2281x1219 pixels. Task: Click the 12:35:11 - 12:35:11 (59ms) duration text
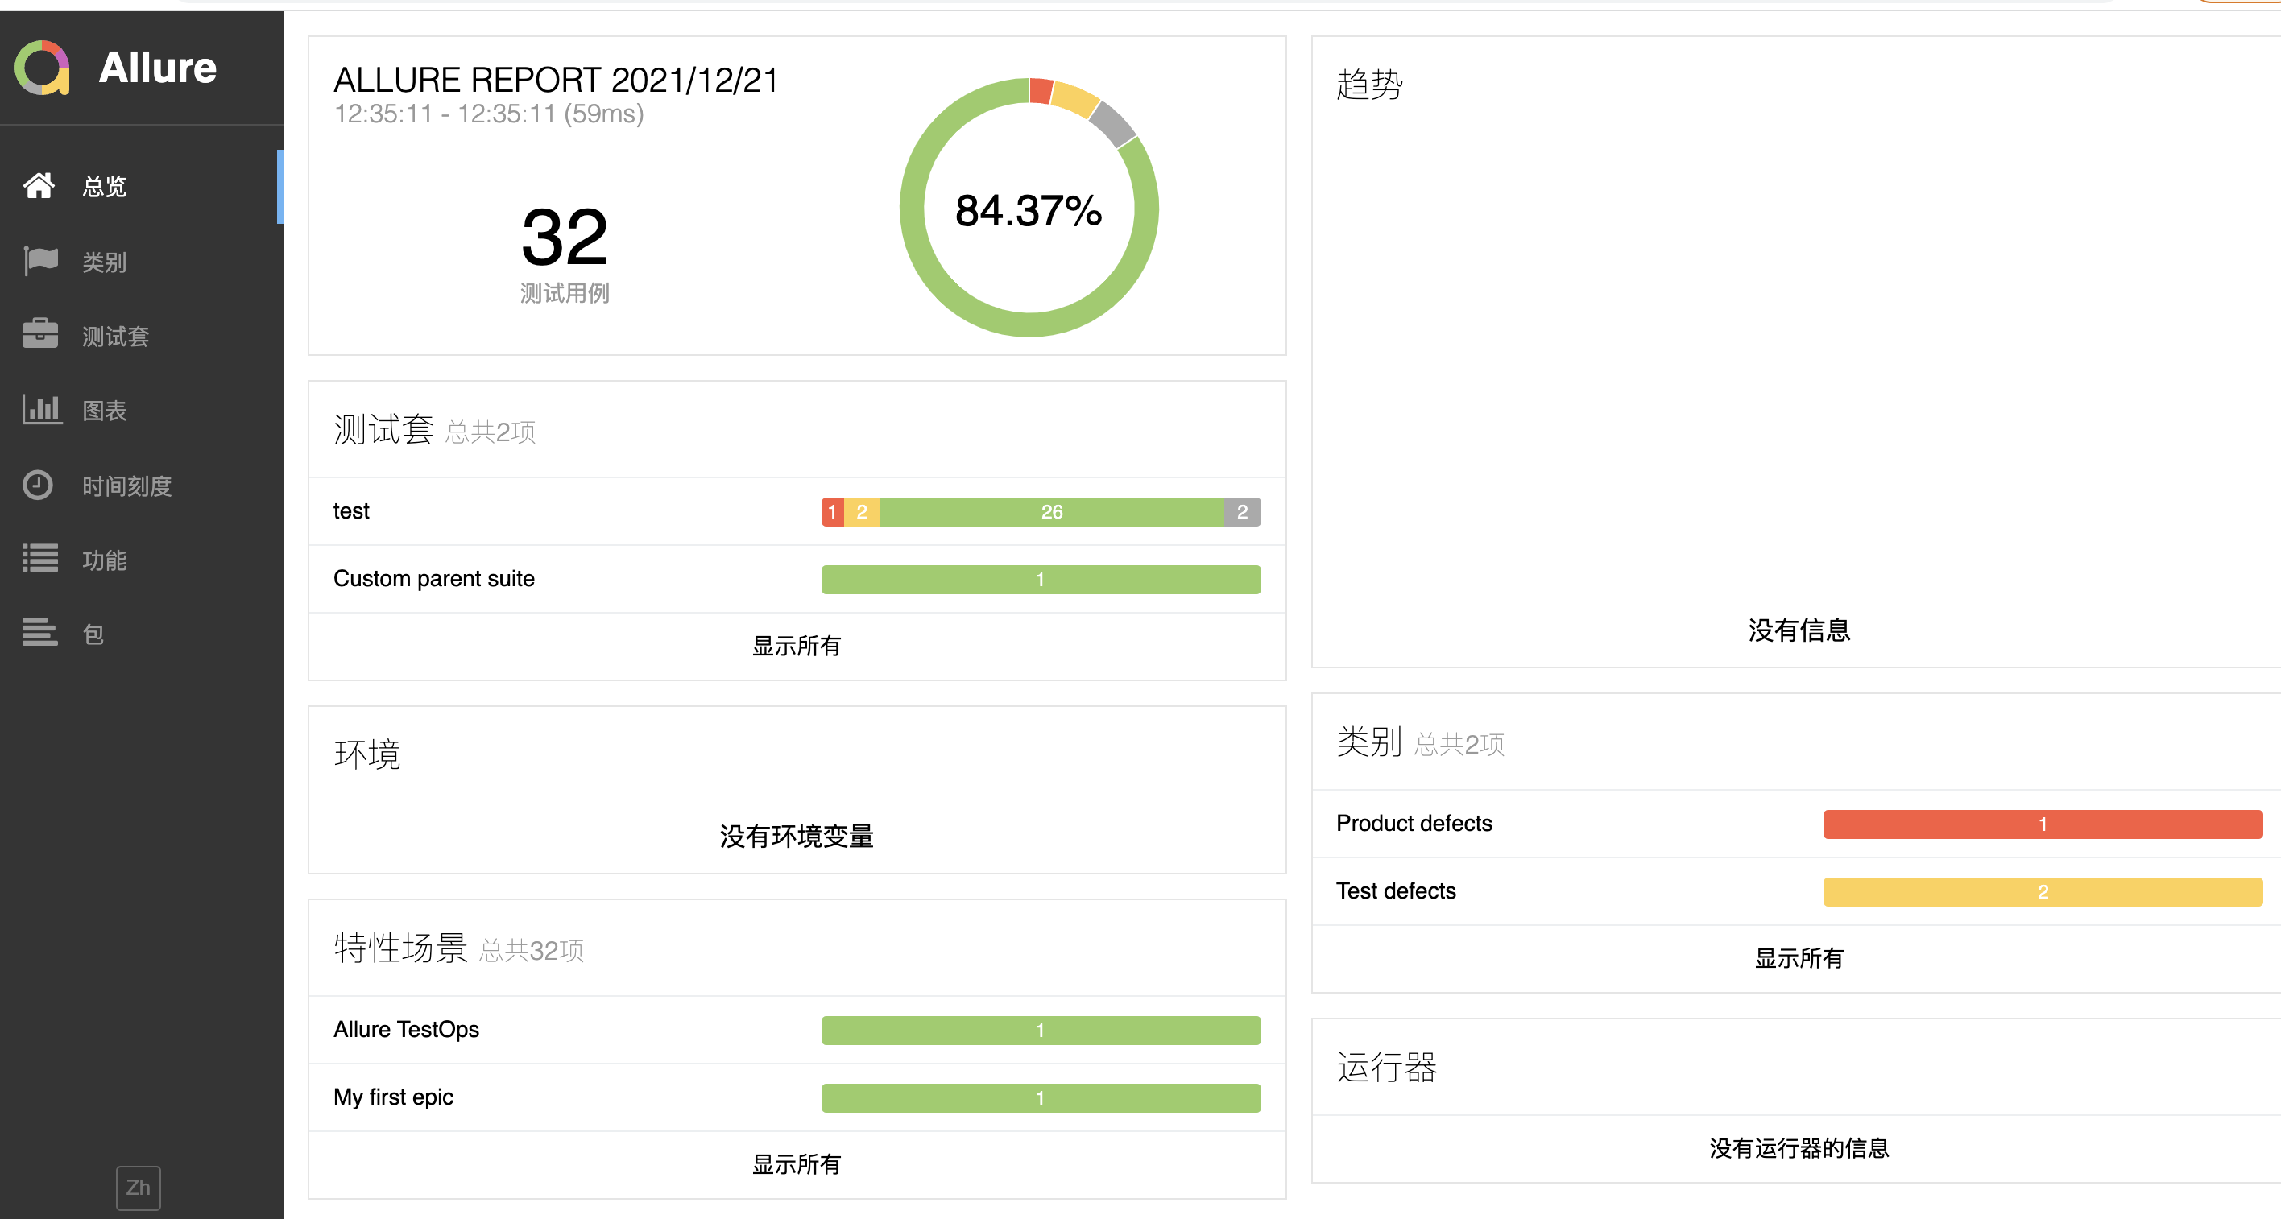[489, 114]
